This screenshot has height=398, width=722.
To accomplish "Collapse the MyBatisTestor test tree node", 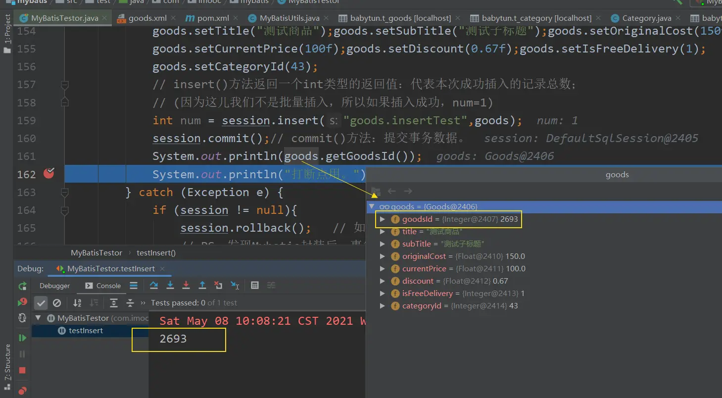I will (x=38, y=318).
